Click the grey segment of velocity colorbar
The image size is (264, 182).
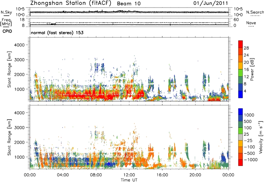click(241, 137)
